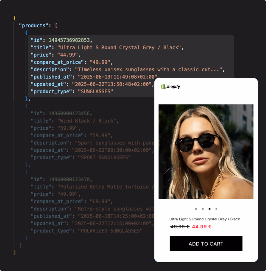The image size is (266, 271).
Task: Click the red 44.99 € sale price
Action: pos(202,227)
